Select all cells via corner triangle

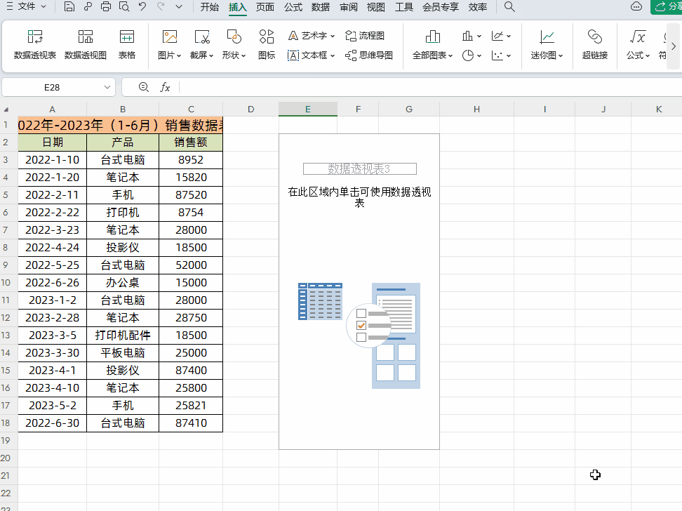tap(6, 109)
